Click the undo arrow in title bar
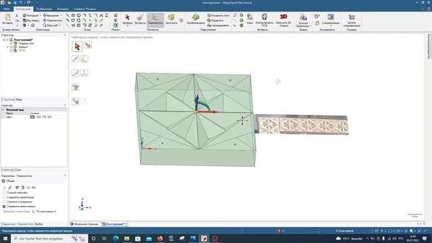This screenshot has width=432, height=243. [21, 3]
